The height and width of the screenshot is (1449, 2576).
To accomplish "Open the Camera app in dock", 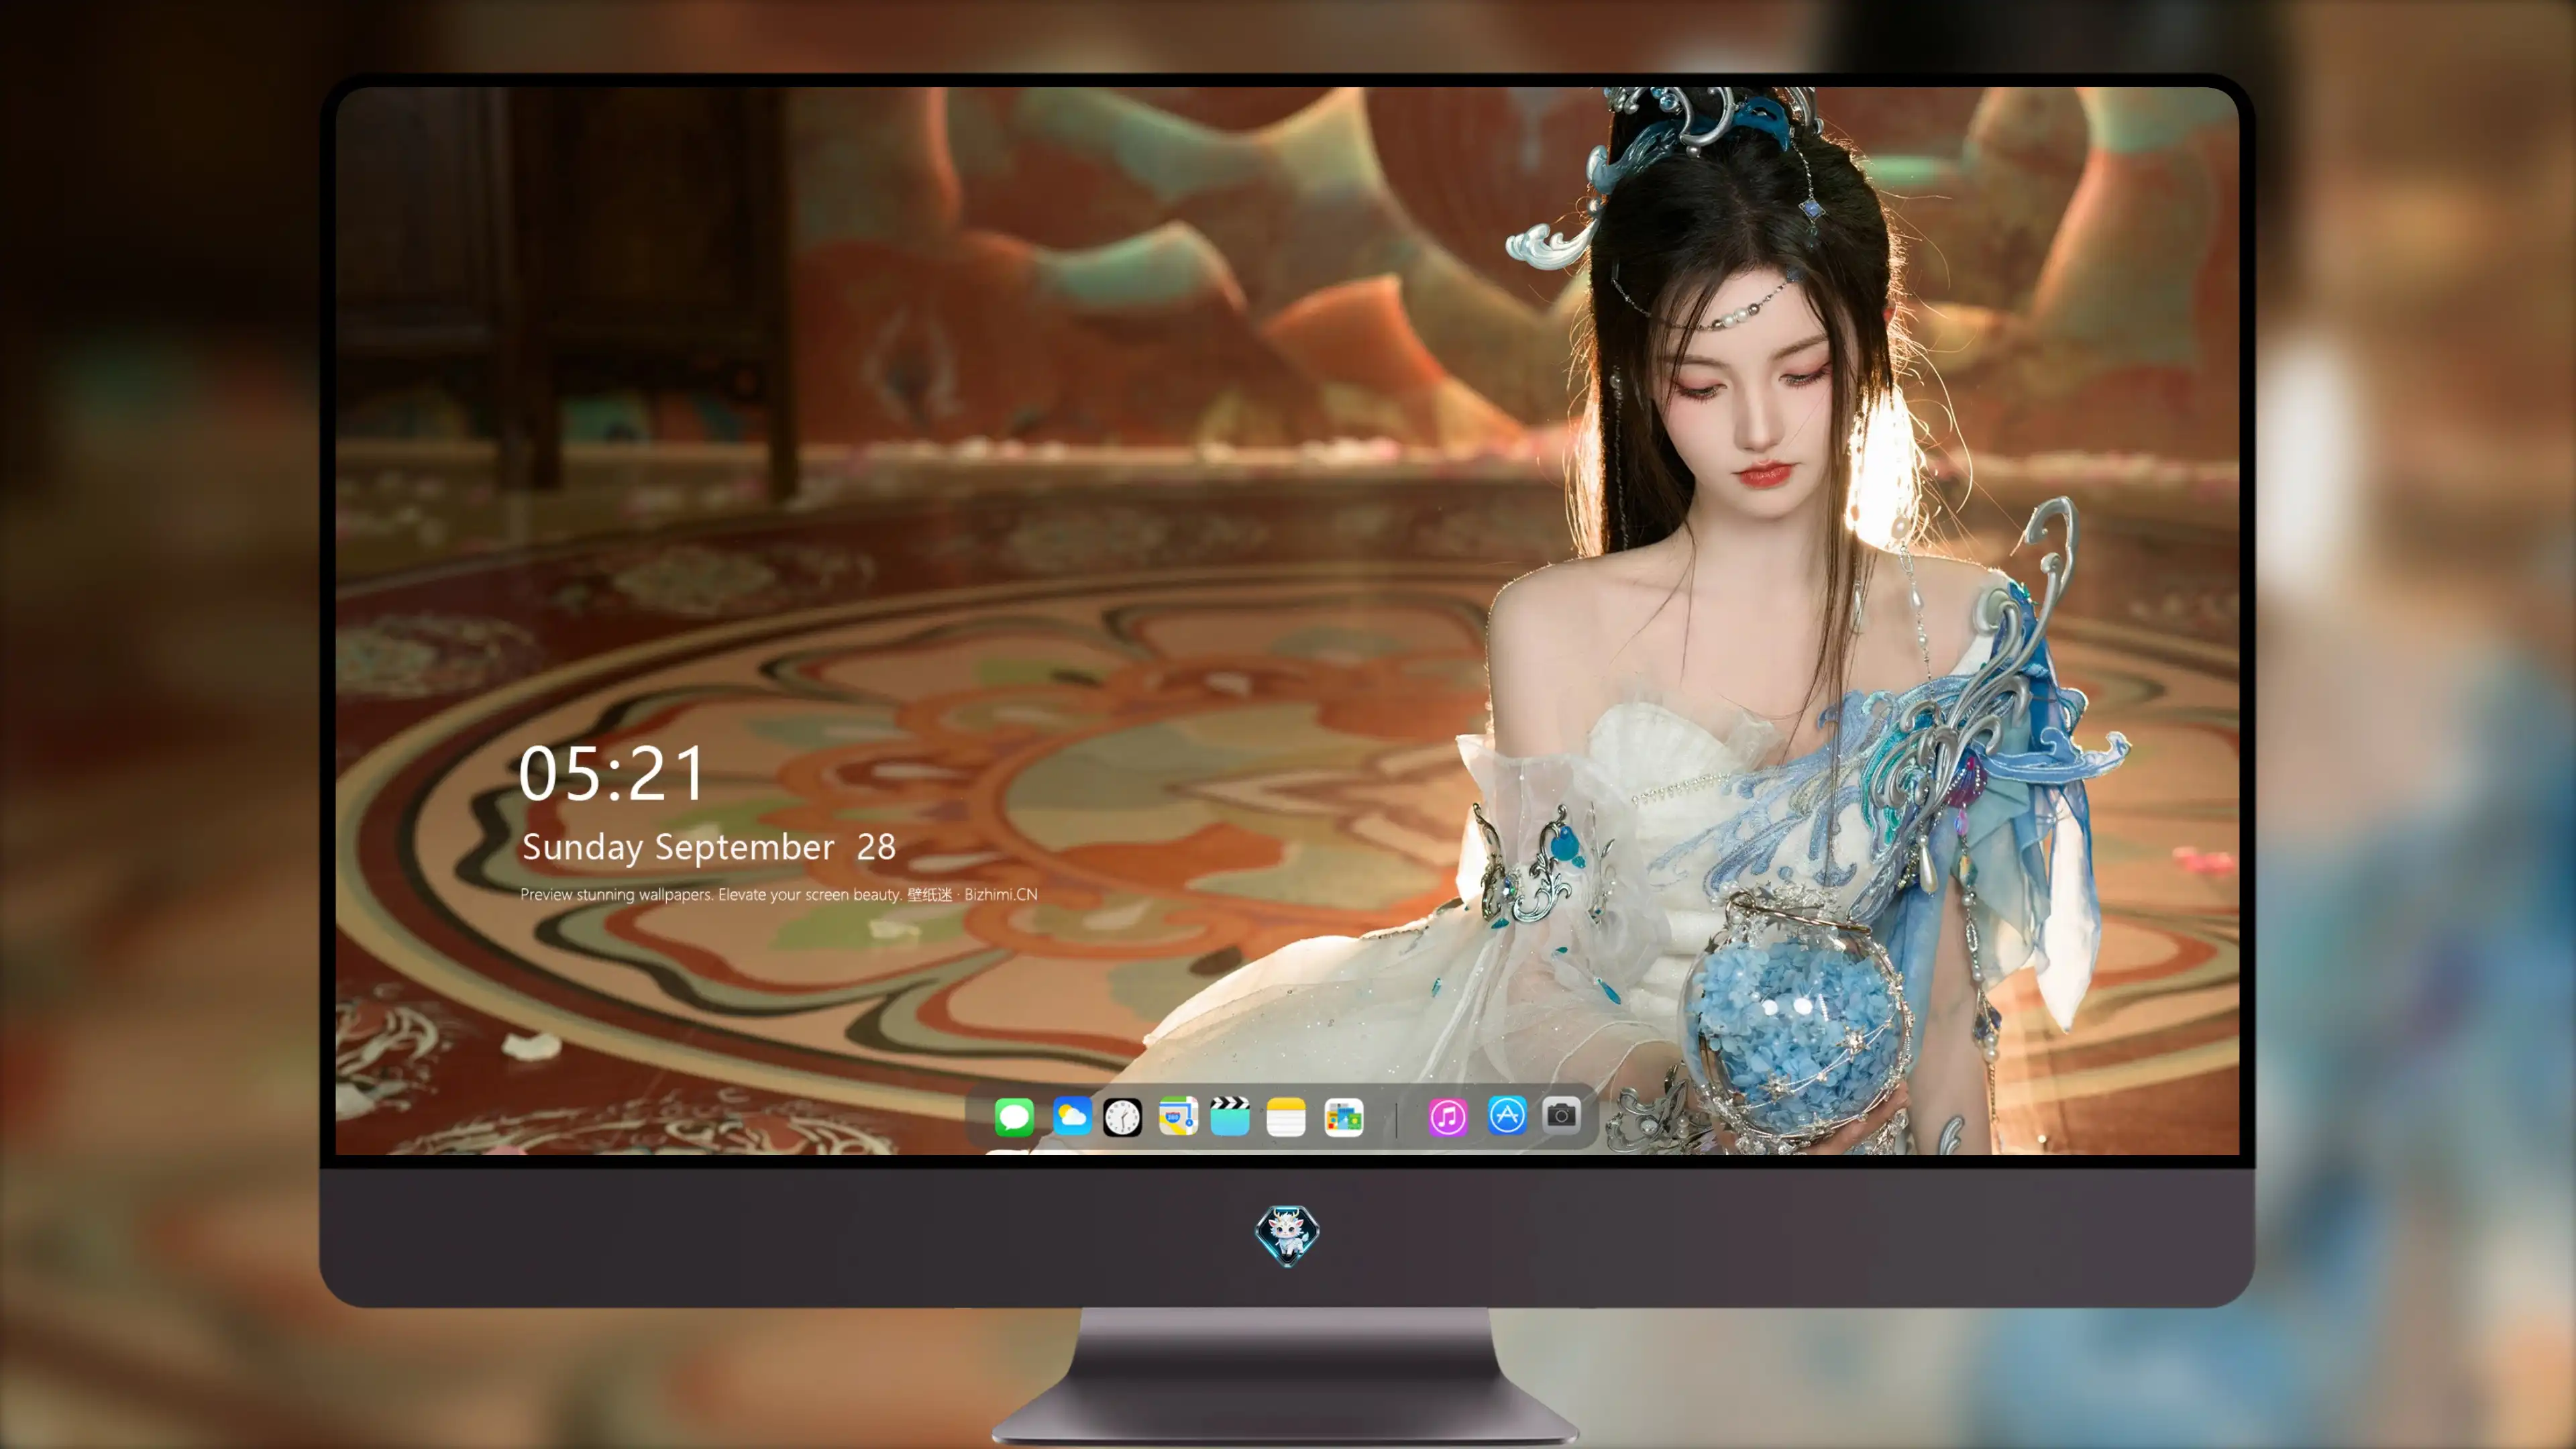I will point(1561,1115).
